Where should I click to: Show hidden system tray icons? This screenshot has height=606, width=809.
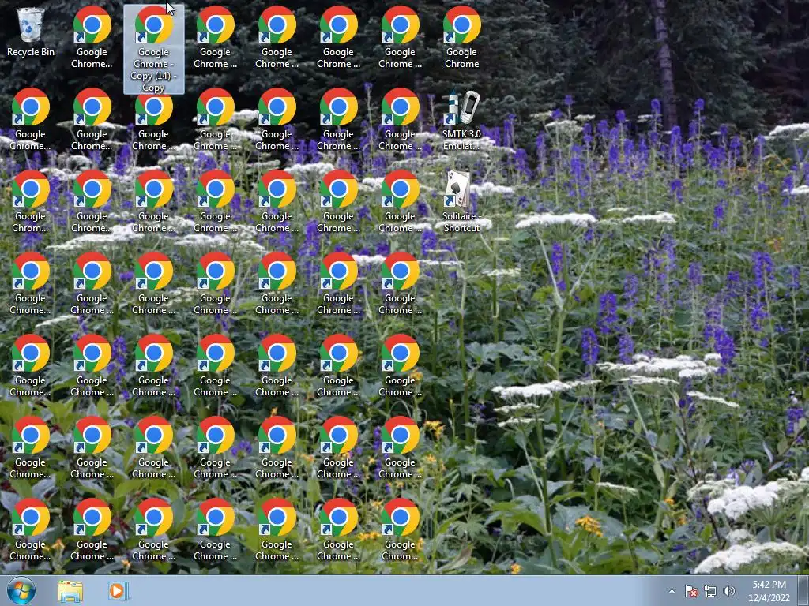(672, 591)
